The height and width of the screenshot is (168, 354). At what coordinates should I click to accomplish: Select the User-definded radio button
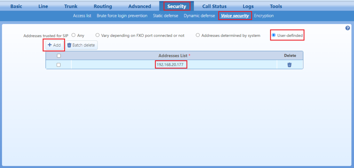274,35
